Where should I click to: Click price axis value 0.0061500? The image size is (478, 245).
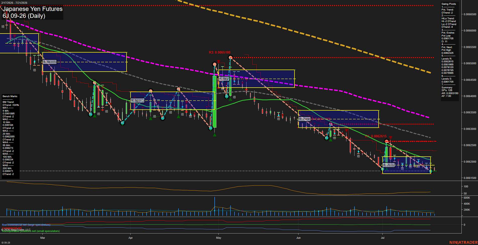[x=470, y=178]
